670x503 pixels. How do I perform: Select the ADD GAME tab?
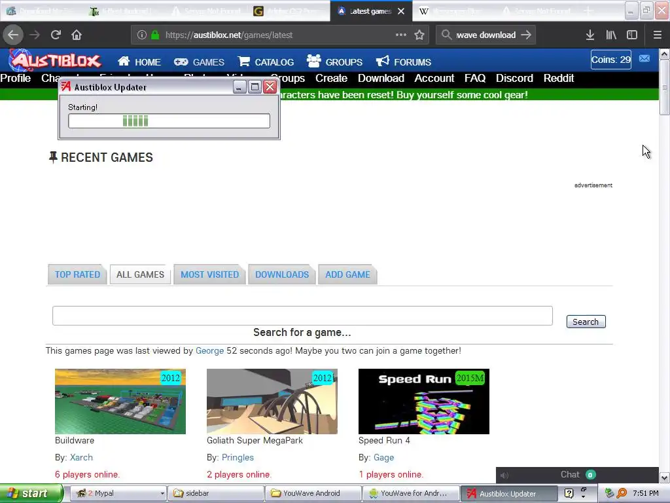point(347,274)
